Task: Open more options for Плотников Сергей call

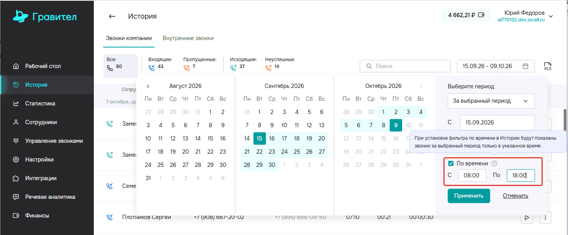Action: click(545, 217)
